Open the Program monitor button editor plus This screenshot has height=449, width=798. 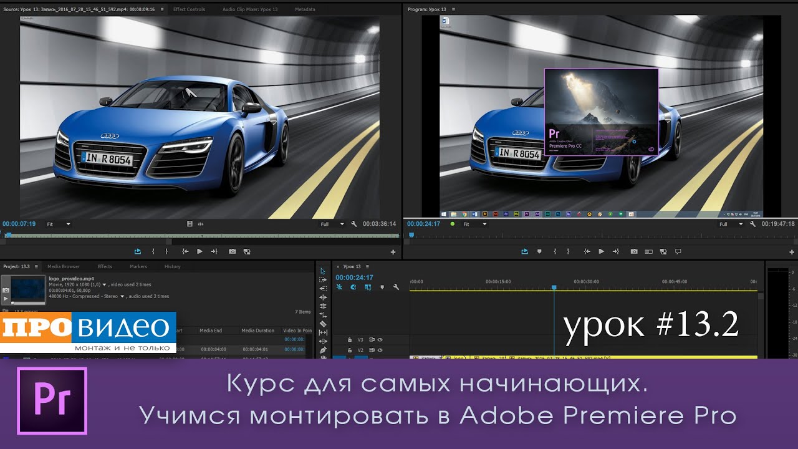point(792,252)
